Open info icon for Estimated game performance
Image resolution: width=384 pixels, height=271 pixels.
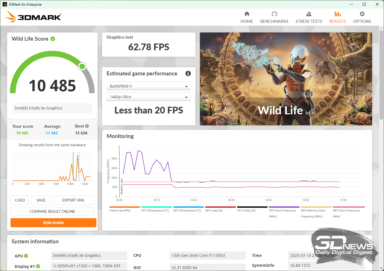click(x=188, y=73)
